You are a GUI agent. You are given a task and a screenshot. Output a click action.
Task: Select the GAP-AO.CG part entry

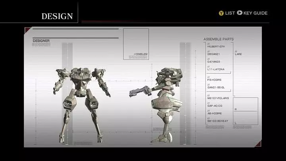tap(214, 106)
